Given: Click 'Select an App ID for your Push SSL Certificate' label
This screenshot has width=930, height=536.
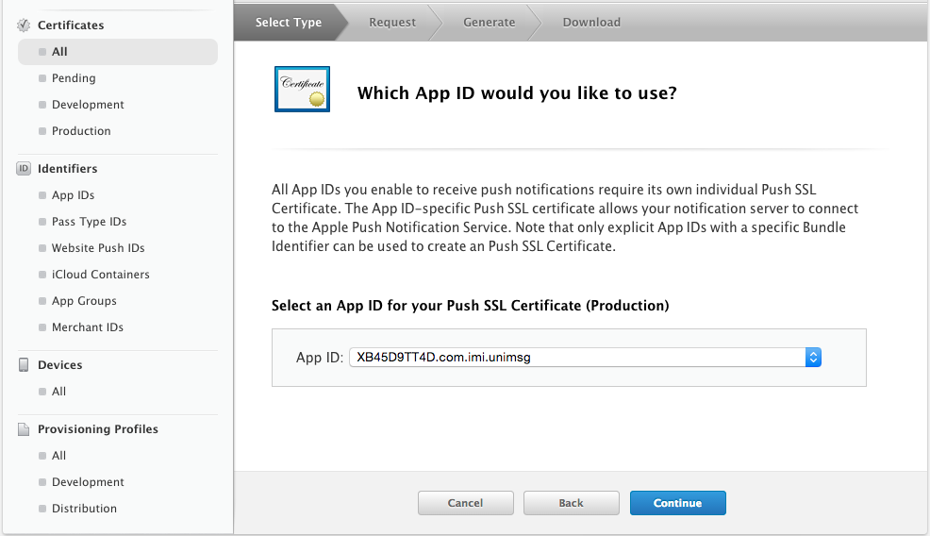Looking at the screenshot, I should coord(470,306).
